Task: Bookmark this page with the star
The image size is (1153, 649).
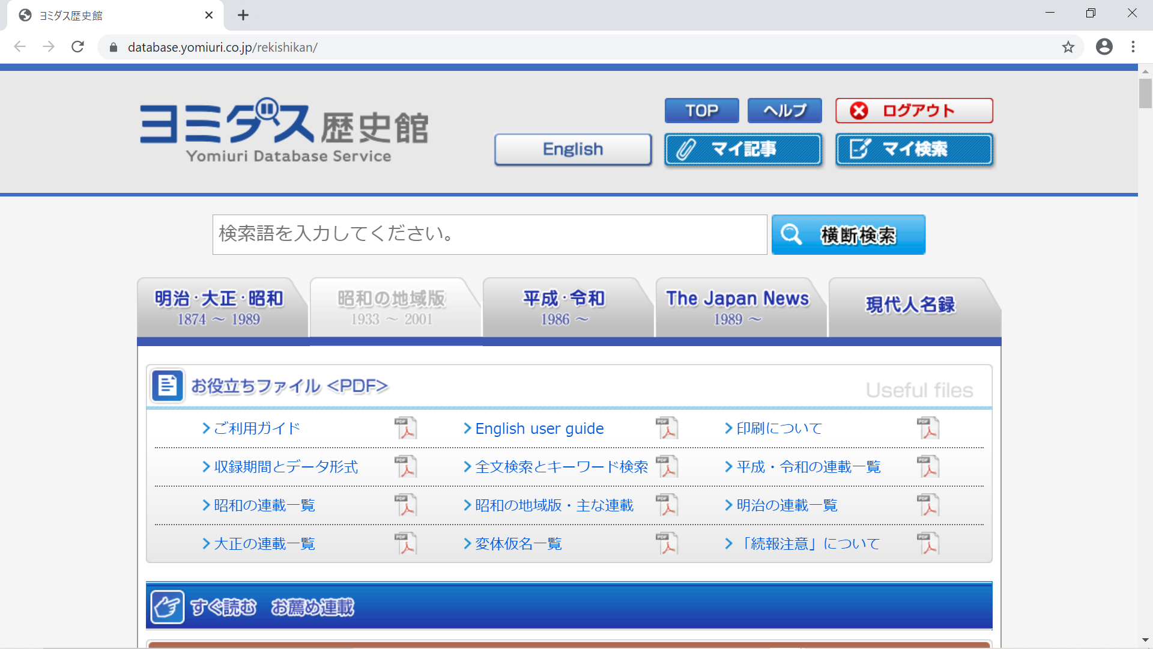Action: [1068, 47]
